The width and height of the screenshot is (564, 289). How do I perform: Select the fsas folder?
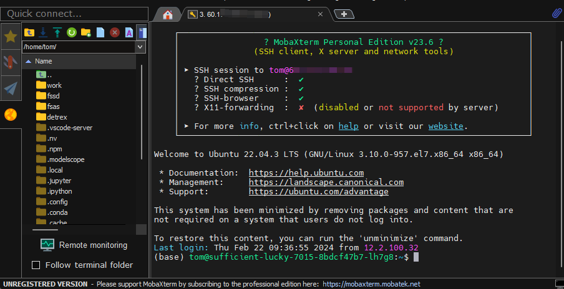click(48, 107)
